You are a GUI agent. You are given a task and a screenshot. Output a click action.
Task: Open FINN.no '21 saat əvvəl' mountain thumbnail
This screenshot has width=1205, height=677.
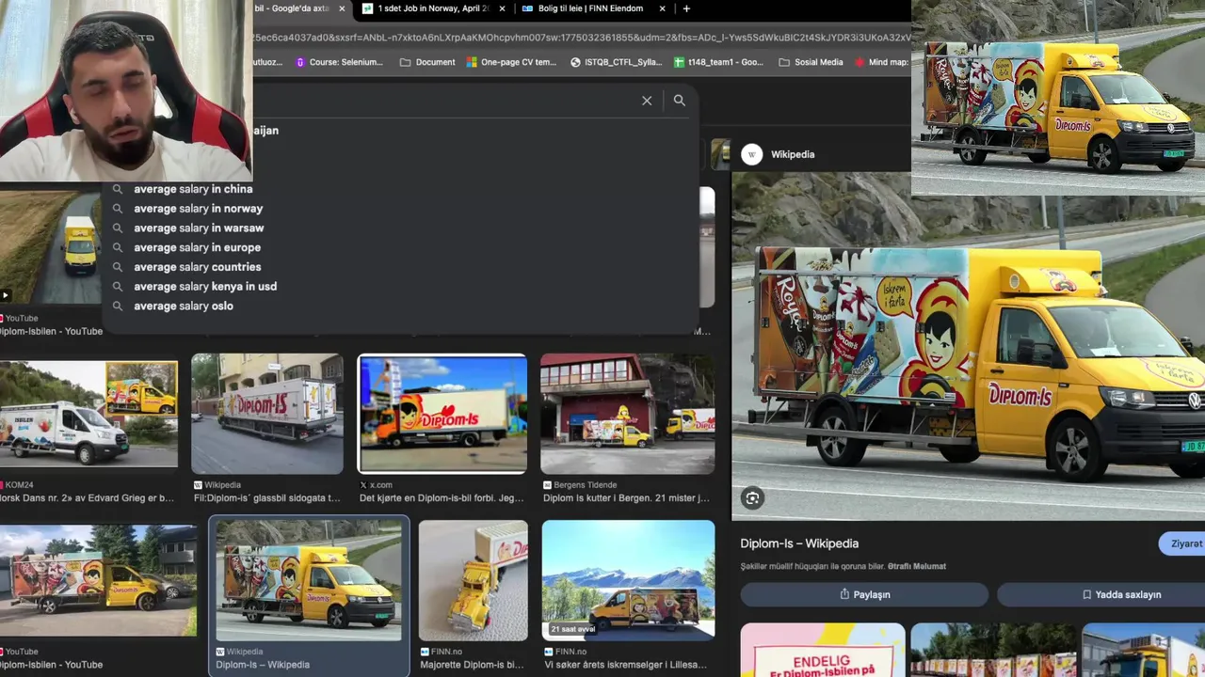[629, 580]
